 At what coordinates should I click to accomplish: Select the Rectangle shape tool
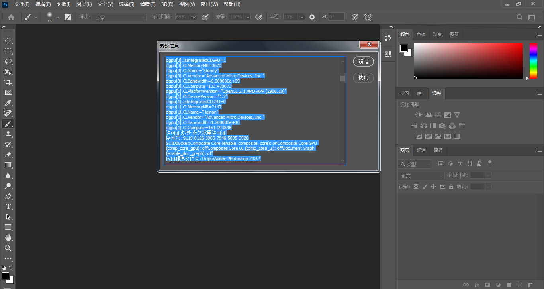tap(8, 227)
